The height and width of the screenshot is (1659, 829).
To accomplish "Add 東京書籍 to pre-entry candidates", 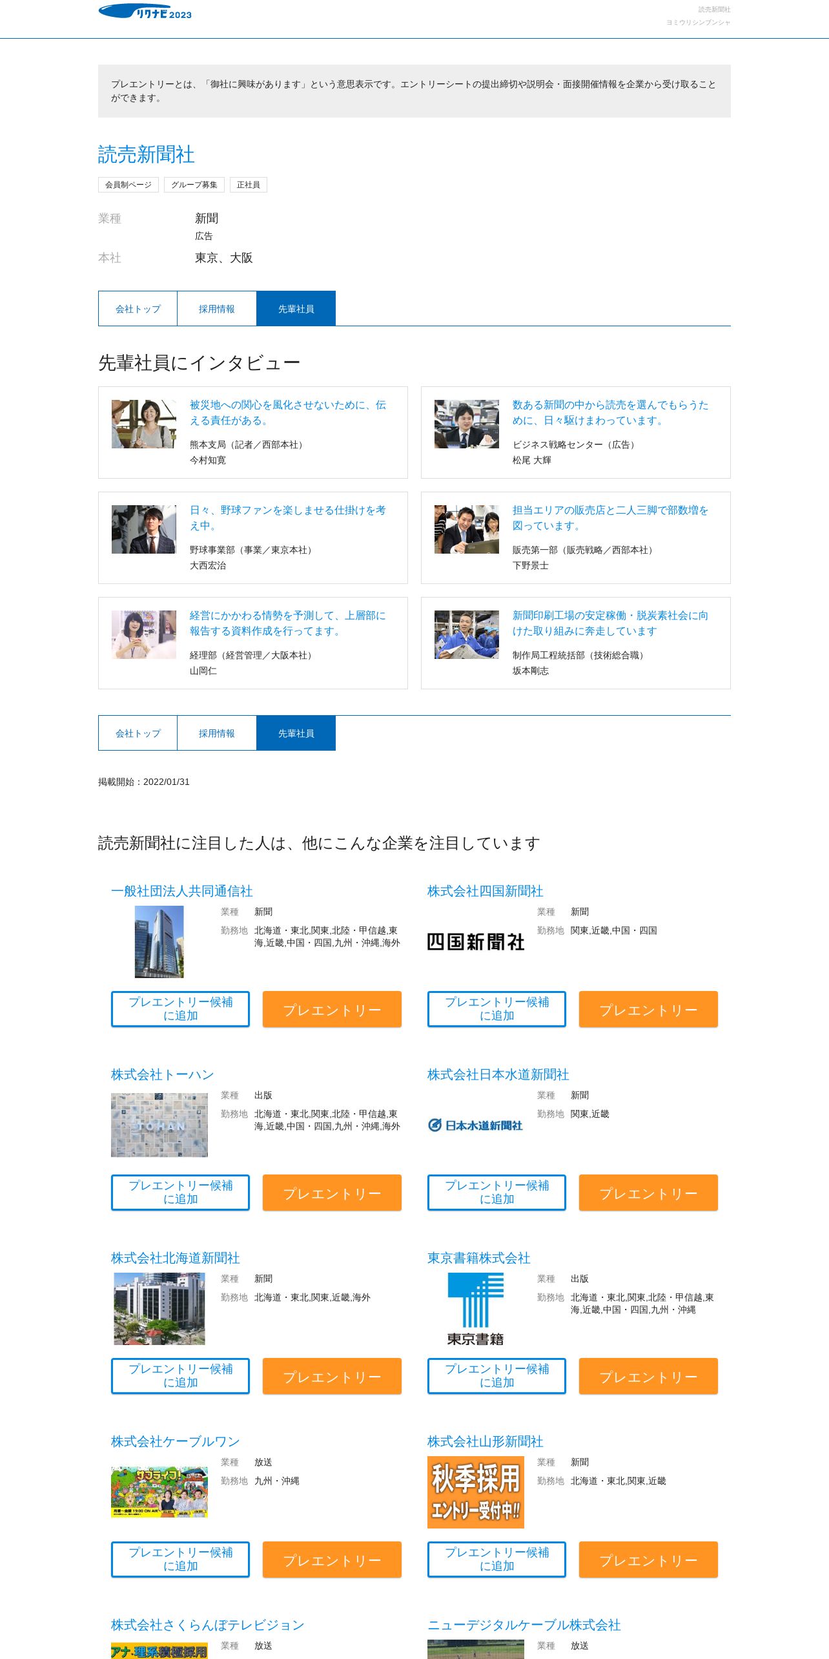I will pos(496,1376).
